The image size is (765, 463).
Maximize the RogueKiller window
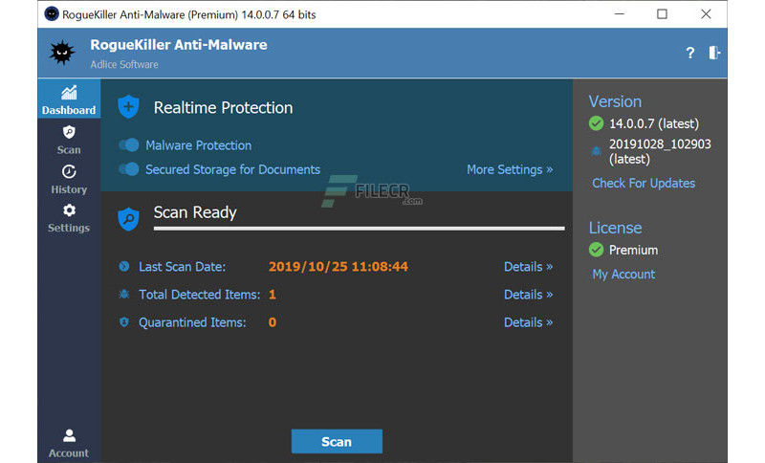tap(662, 14)
